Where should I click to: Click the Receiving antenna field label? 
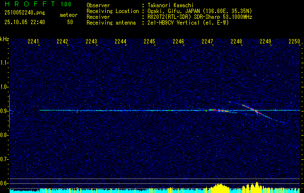(111, 23)
